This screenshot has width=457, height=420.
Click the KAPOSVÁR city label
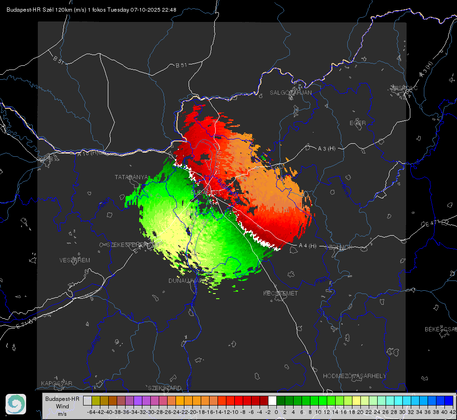pyautogui.click(x=56, y=383)
